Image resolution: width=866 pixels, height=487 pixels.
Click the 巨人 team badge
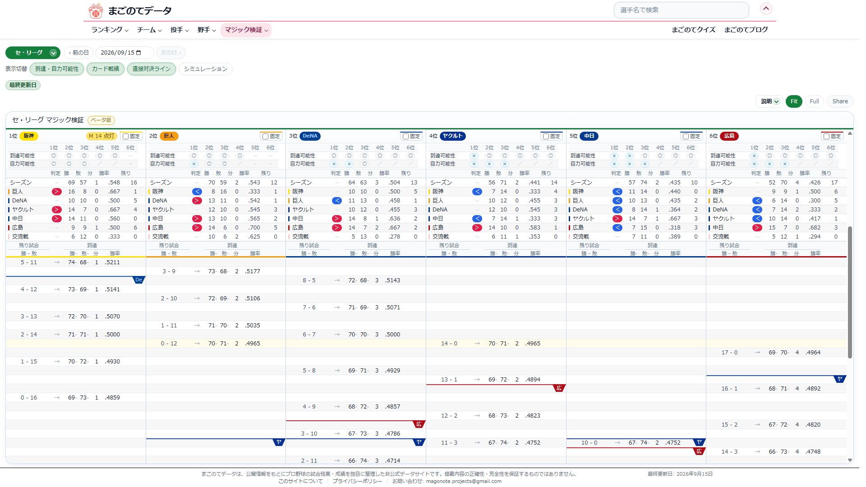click(169, 136)
